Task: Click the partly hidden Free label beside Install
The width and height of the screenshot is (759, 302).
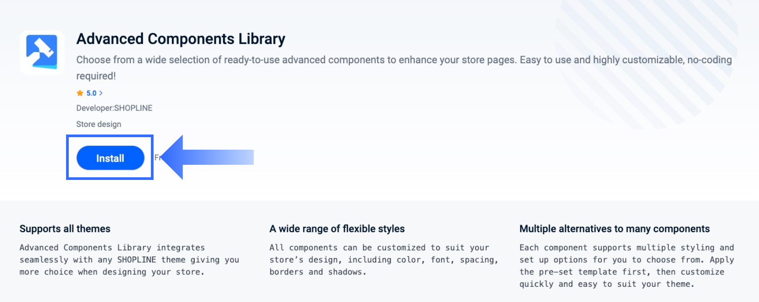Action: 157,157
